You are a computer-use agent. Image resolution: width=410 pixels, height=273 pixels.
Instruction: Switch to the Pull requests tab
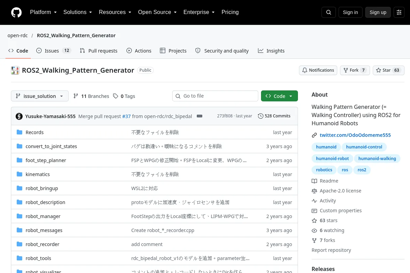(x=98, y=51)
